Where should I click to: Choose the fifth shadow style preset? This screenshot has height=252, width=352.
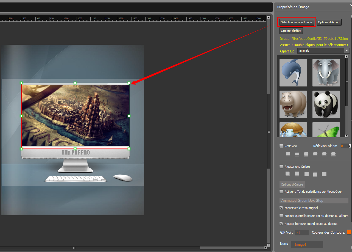[x=324, y=174]
